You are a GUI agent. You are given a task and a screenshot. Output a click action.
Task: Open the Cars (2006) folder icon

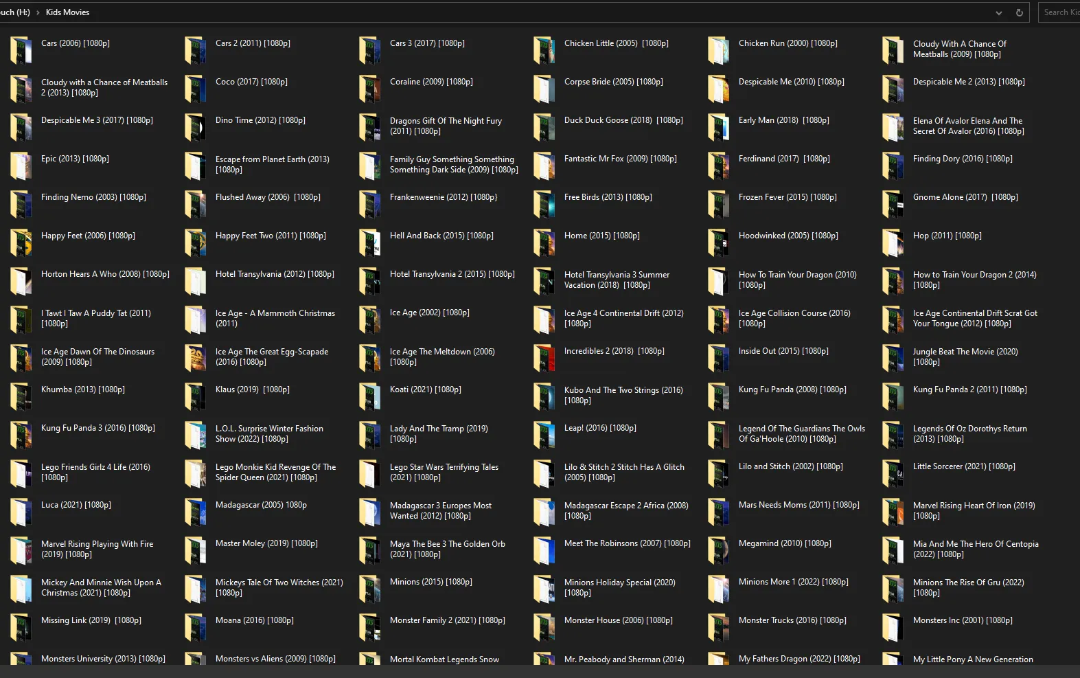tap(21, 50)
